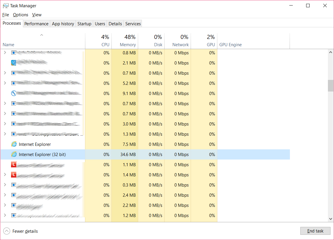Click the vertical scrollbar thumb
The image size is (334, 240).
coord(330,85)
